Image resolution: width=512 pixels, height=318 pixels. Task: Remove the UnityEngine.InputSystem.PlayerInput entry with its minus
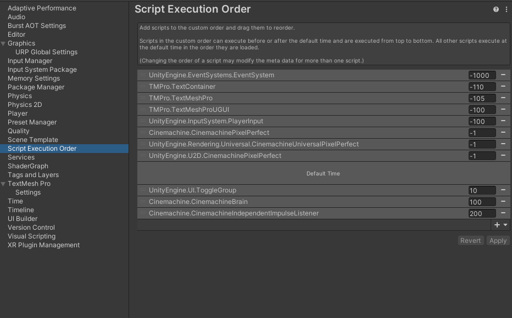coord(503,121)
